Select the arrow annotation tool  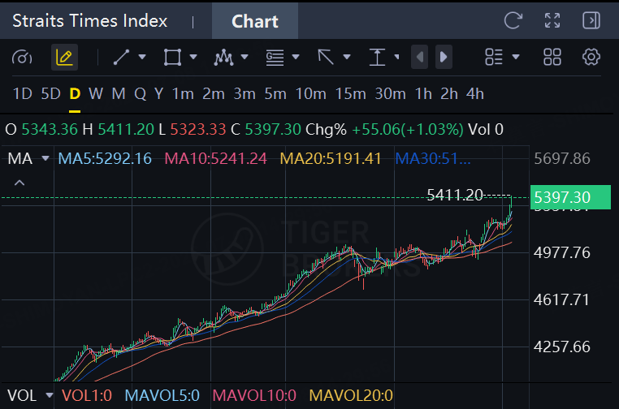coord(326,57)
